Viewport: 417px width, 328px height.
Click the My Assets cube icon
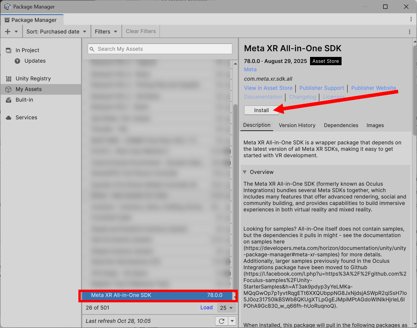pos(9,89)
